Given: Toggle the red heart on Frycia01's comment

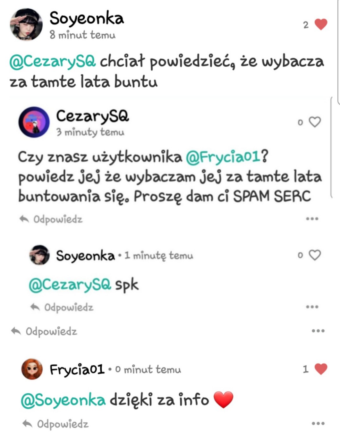Looking at the screenshot, I should 321,369.
